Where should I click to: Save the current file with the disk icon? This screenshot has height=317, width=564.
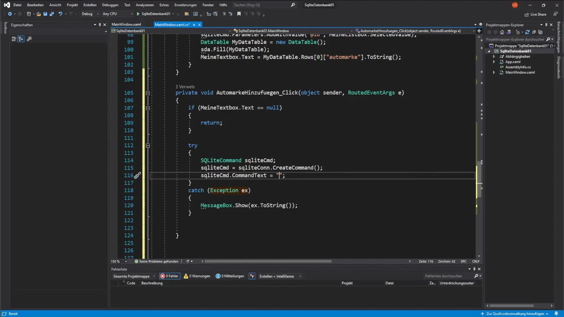point(45,14)
